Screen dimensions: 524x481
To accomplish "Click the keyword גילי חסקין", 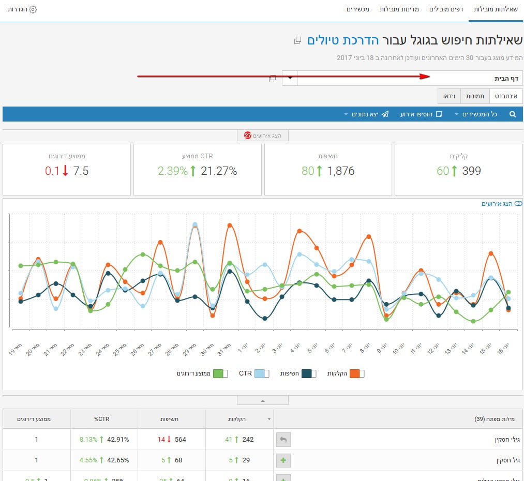I will click(x=507, y=440).
